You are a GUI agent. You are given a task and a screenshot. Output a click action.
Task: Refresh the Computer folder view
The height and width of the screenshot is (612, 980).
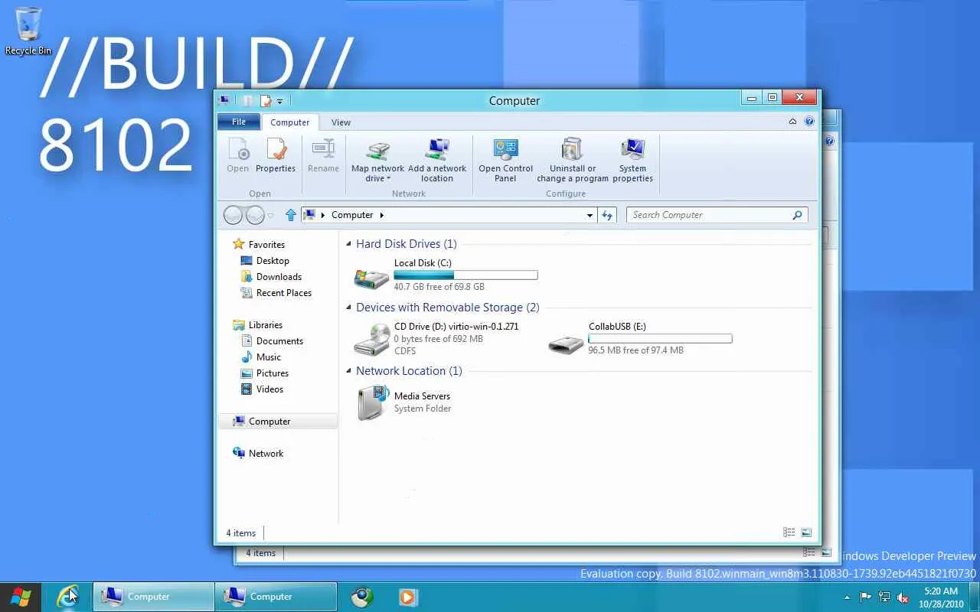tap(608, 215)
